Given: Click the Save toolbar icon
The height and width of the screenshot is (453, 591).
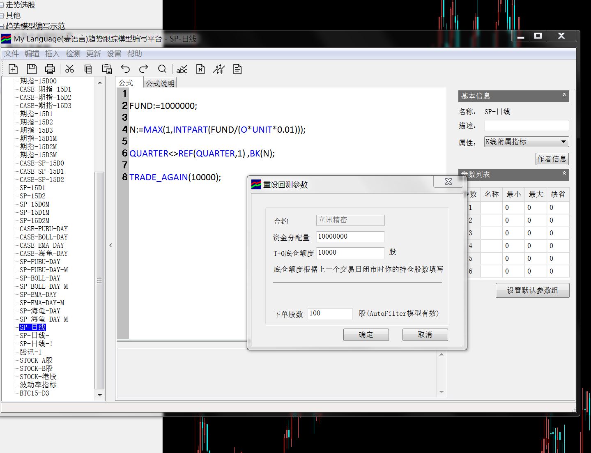Looking at the screenshot, I should [x=32, y=69].
